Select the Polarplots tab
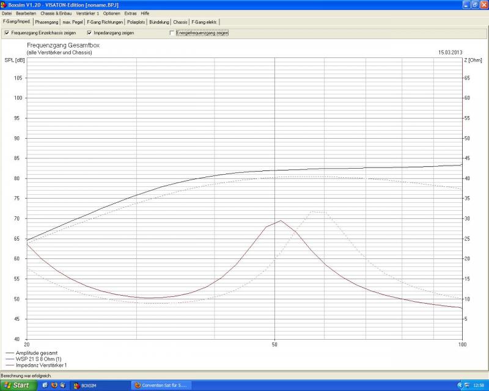This screenshot has width=489, height=391. click(137, 22)
